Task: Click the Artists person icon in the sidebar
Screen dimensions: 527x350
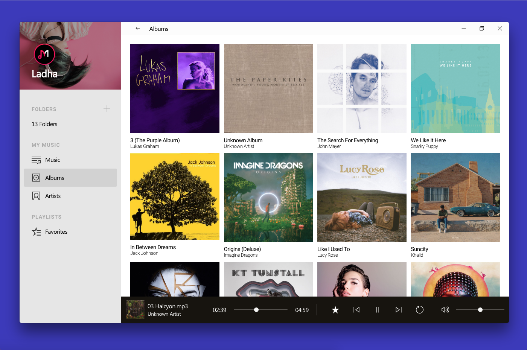Action: click(x=36, y=196)
